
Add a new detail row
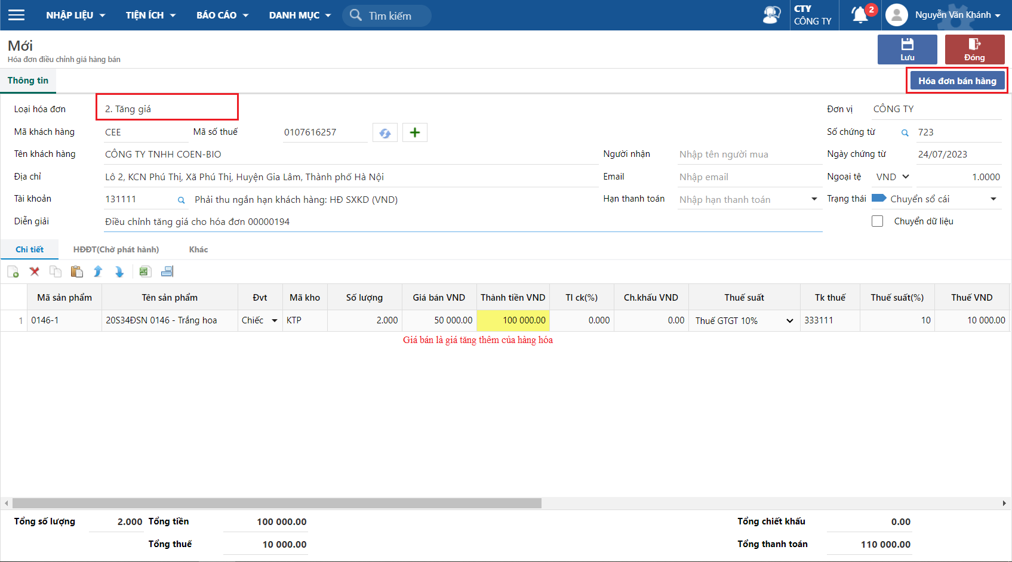coord(13,272)
